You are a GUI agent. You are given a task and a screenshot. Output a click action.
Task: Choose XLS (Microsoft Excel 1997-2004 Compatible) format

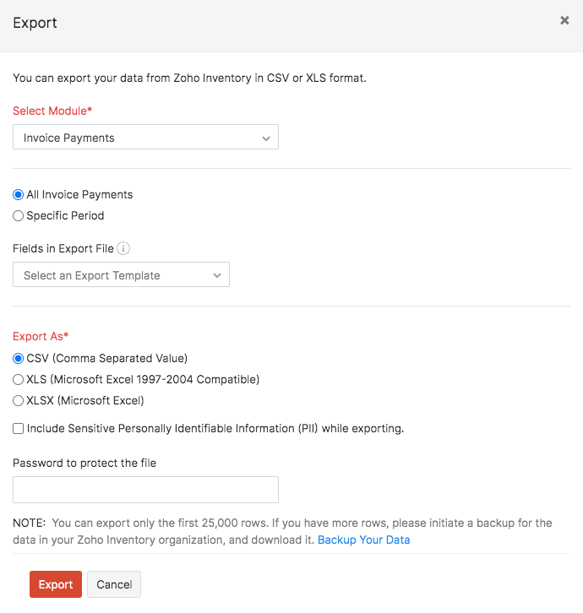click(x=19, y=379)
